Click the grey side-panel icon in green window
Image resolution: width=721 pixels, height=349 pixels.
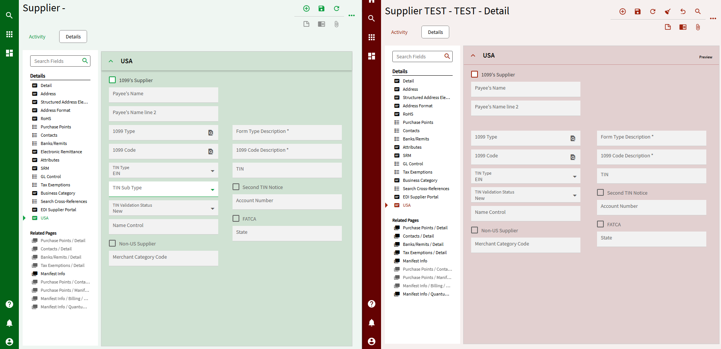[x=321, y=24]
